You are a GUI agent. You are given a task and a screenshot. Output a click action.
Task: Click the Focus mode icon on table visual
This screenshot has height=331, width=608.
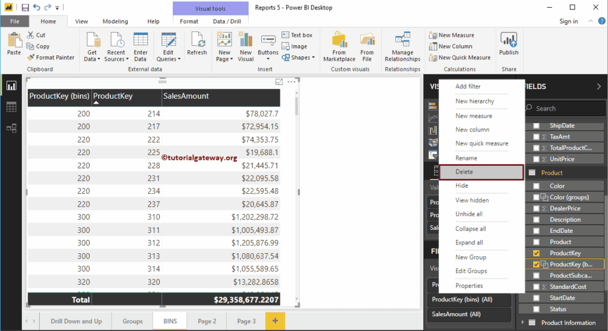pyautogui.click(x=279, y=82)
